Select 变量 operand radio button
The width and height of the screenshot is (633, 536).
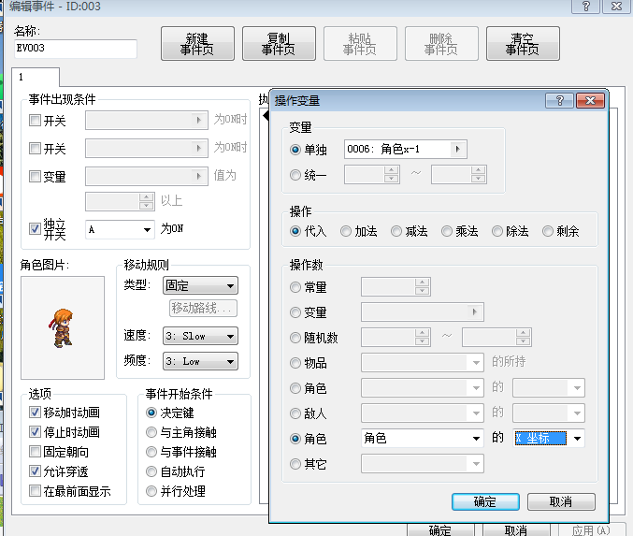tap(295, 312)
